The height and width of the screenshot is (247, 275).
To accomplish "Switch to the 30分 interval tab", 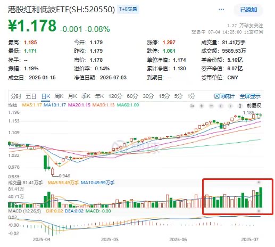I will [x=148, y=96].
